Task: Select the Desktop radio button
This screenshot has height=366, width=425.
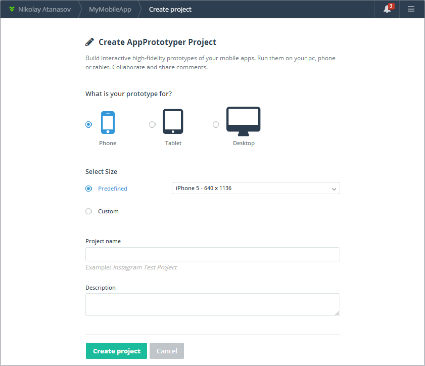Action: tap(216, 124)
